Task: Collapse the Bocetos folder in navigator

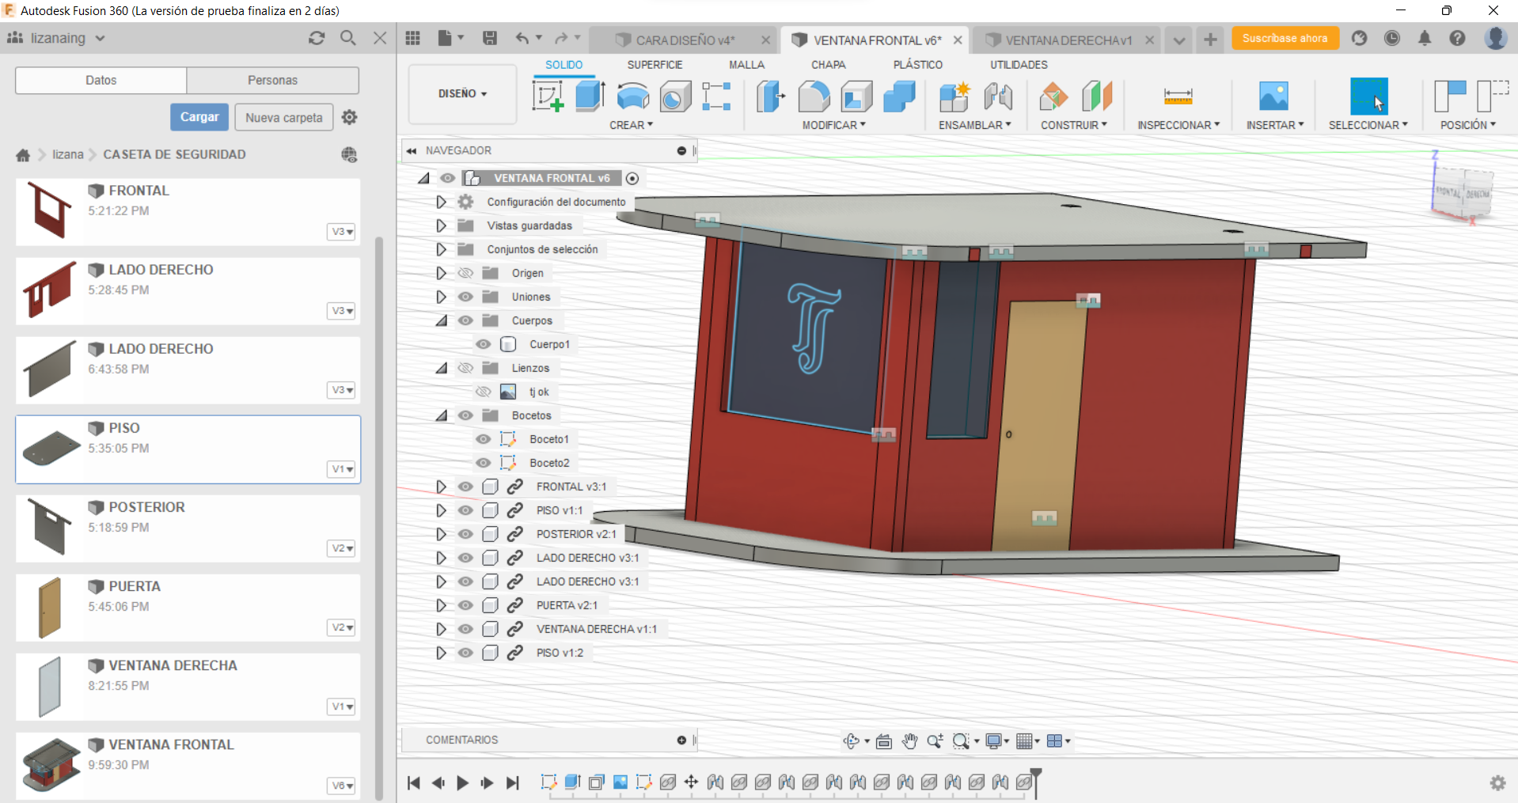Action: 441,415
